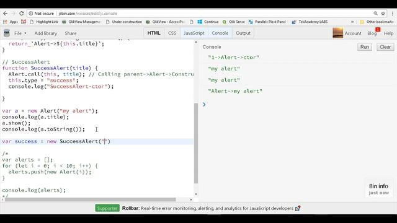Click the "console.log(alerts);" code line
Viewport: 397px width, 223px height.
point(33,190)
